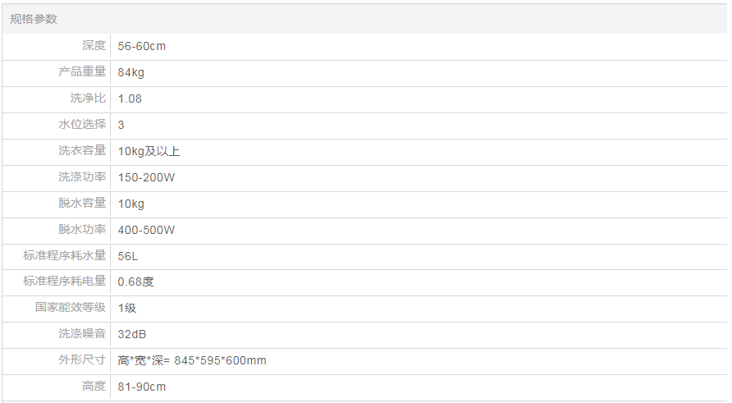
Task: Click the 洗净比 label
Action: (88, 98)
